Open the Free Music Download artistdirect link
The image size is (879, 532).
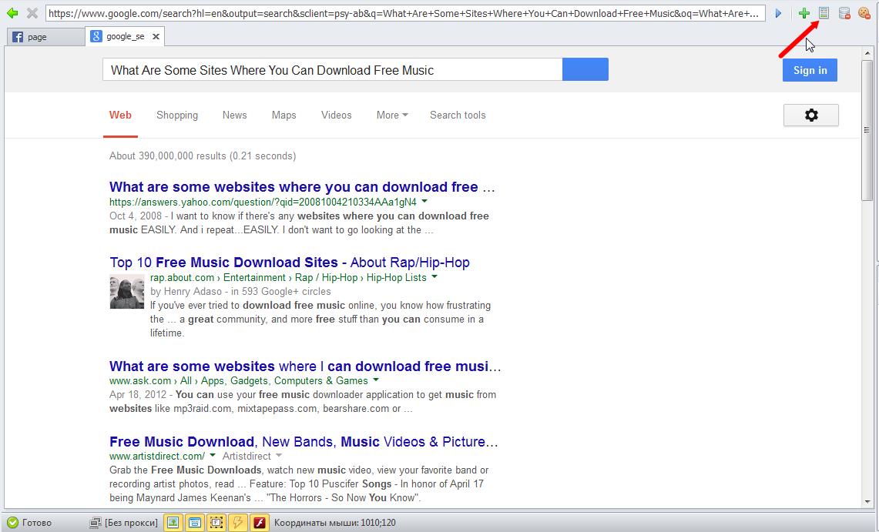tap(304, 441)
